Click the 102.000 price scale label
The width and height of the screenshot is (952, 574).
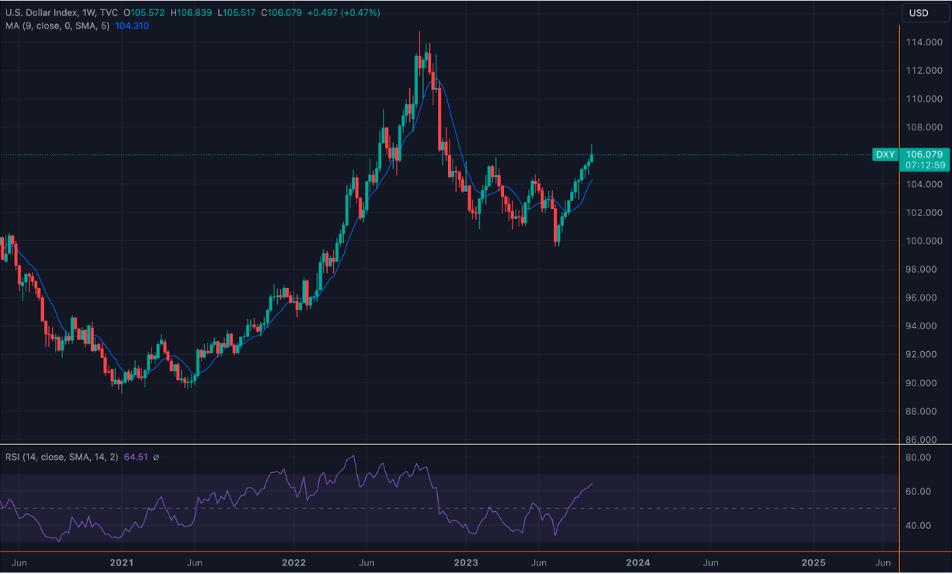924,213
